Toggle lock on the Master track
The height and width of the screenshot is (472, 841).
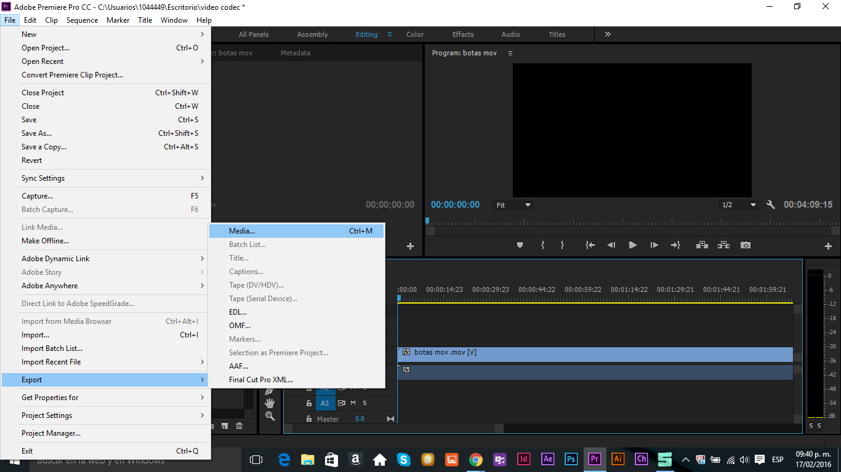309,419
